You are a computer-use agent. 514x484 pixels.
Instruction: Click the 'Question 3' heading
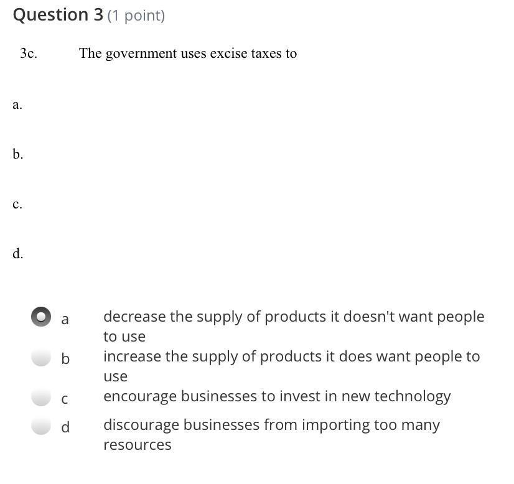pos(58,15)
